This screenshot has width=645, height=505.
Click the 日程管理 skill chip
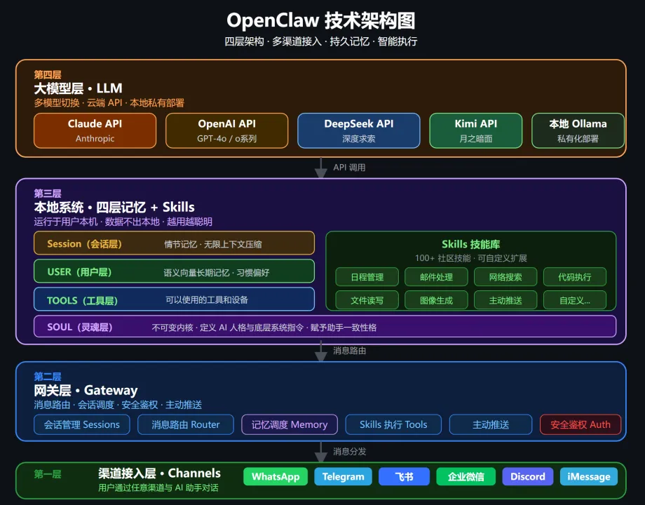(x=367, y=277)
